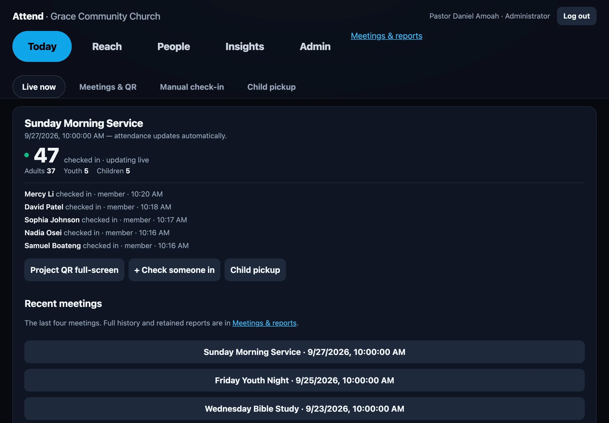This screenshot has height=423, width=609.
Task: Select Sophia Johnson check-in entry
Action: coord(106,220)
